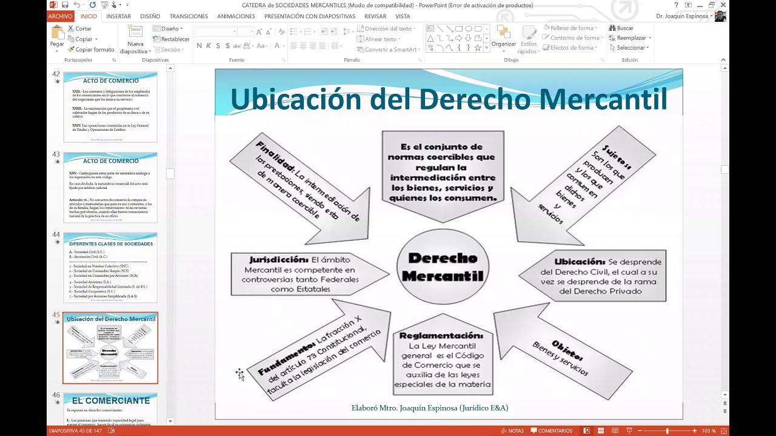Toggle COMENTARIOS pane in status bar
The width and height of the screenshot is (776, 436).
552,431
